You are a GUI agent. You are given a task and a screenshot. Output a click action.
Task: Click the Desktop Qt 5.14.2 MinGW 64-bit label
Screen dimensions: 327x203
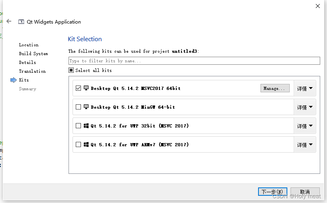pyautogui.click(x=133, y=107)
